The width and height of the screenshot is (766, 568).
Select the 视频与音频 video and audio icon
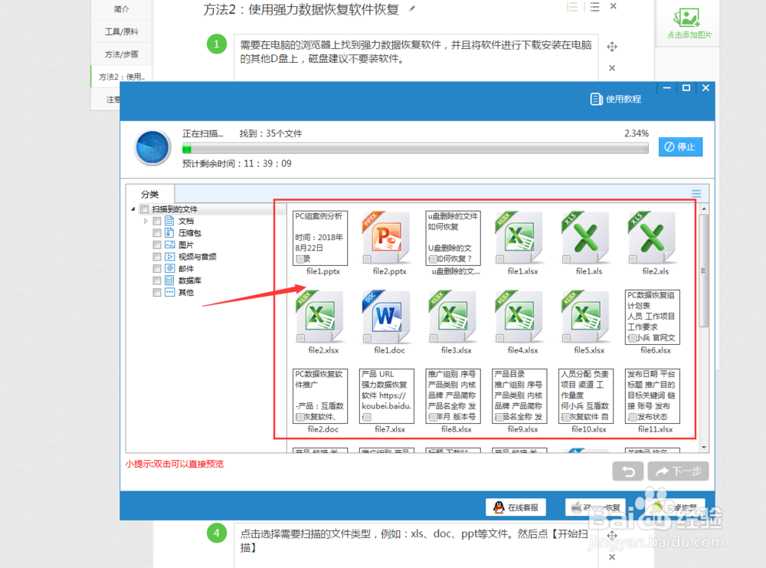click(169, 256)
